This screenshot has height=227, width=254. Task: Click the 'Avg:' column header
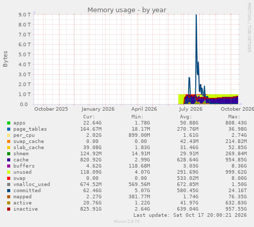tap(186, 117)
